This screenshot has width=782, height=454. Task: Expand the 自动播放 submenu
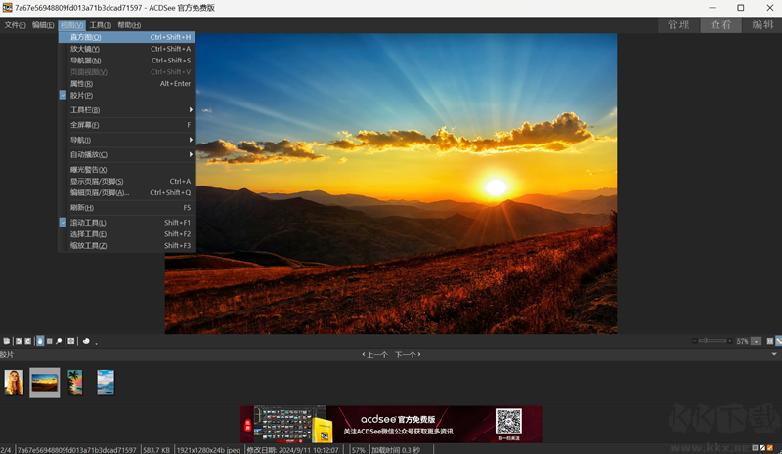(x=127, y=154)
